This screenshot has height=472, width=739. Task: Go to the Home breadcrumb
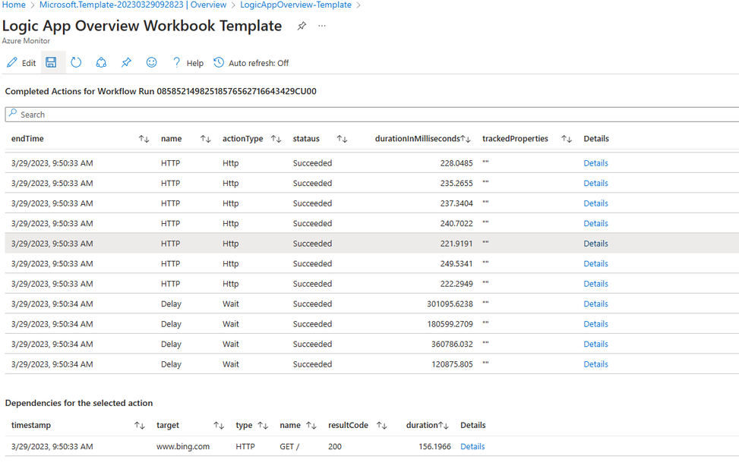pyautogui.click(x=14, y=5)
